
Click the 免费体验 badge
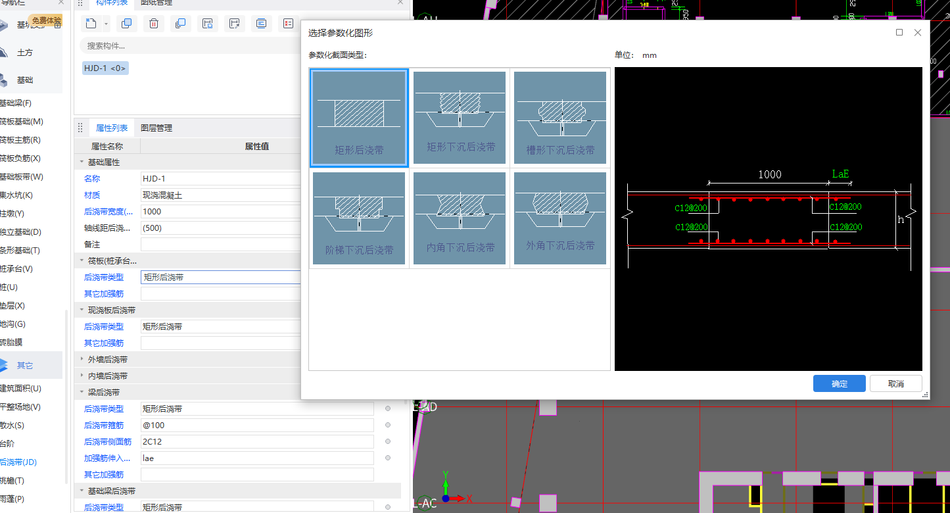click(x=46, y=21)
